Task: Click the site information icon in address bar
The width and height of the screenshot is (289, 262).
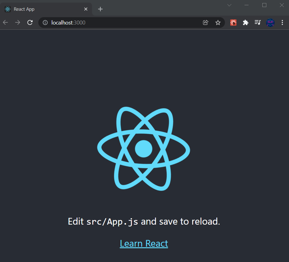Action: click(45, 22)
